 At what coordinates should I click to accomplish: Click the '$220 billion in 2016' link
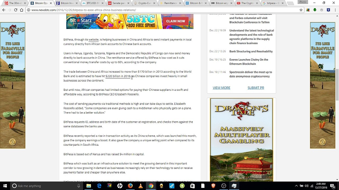pos(118,76)
